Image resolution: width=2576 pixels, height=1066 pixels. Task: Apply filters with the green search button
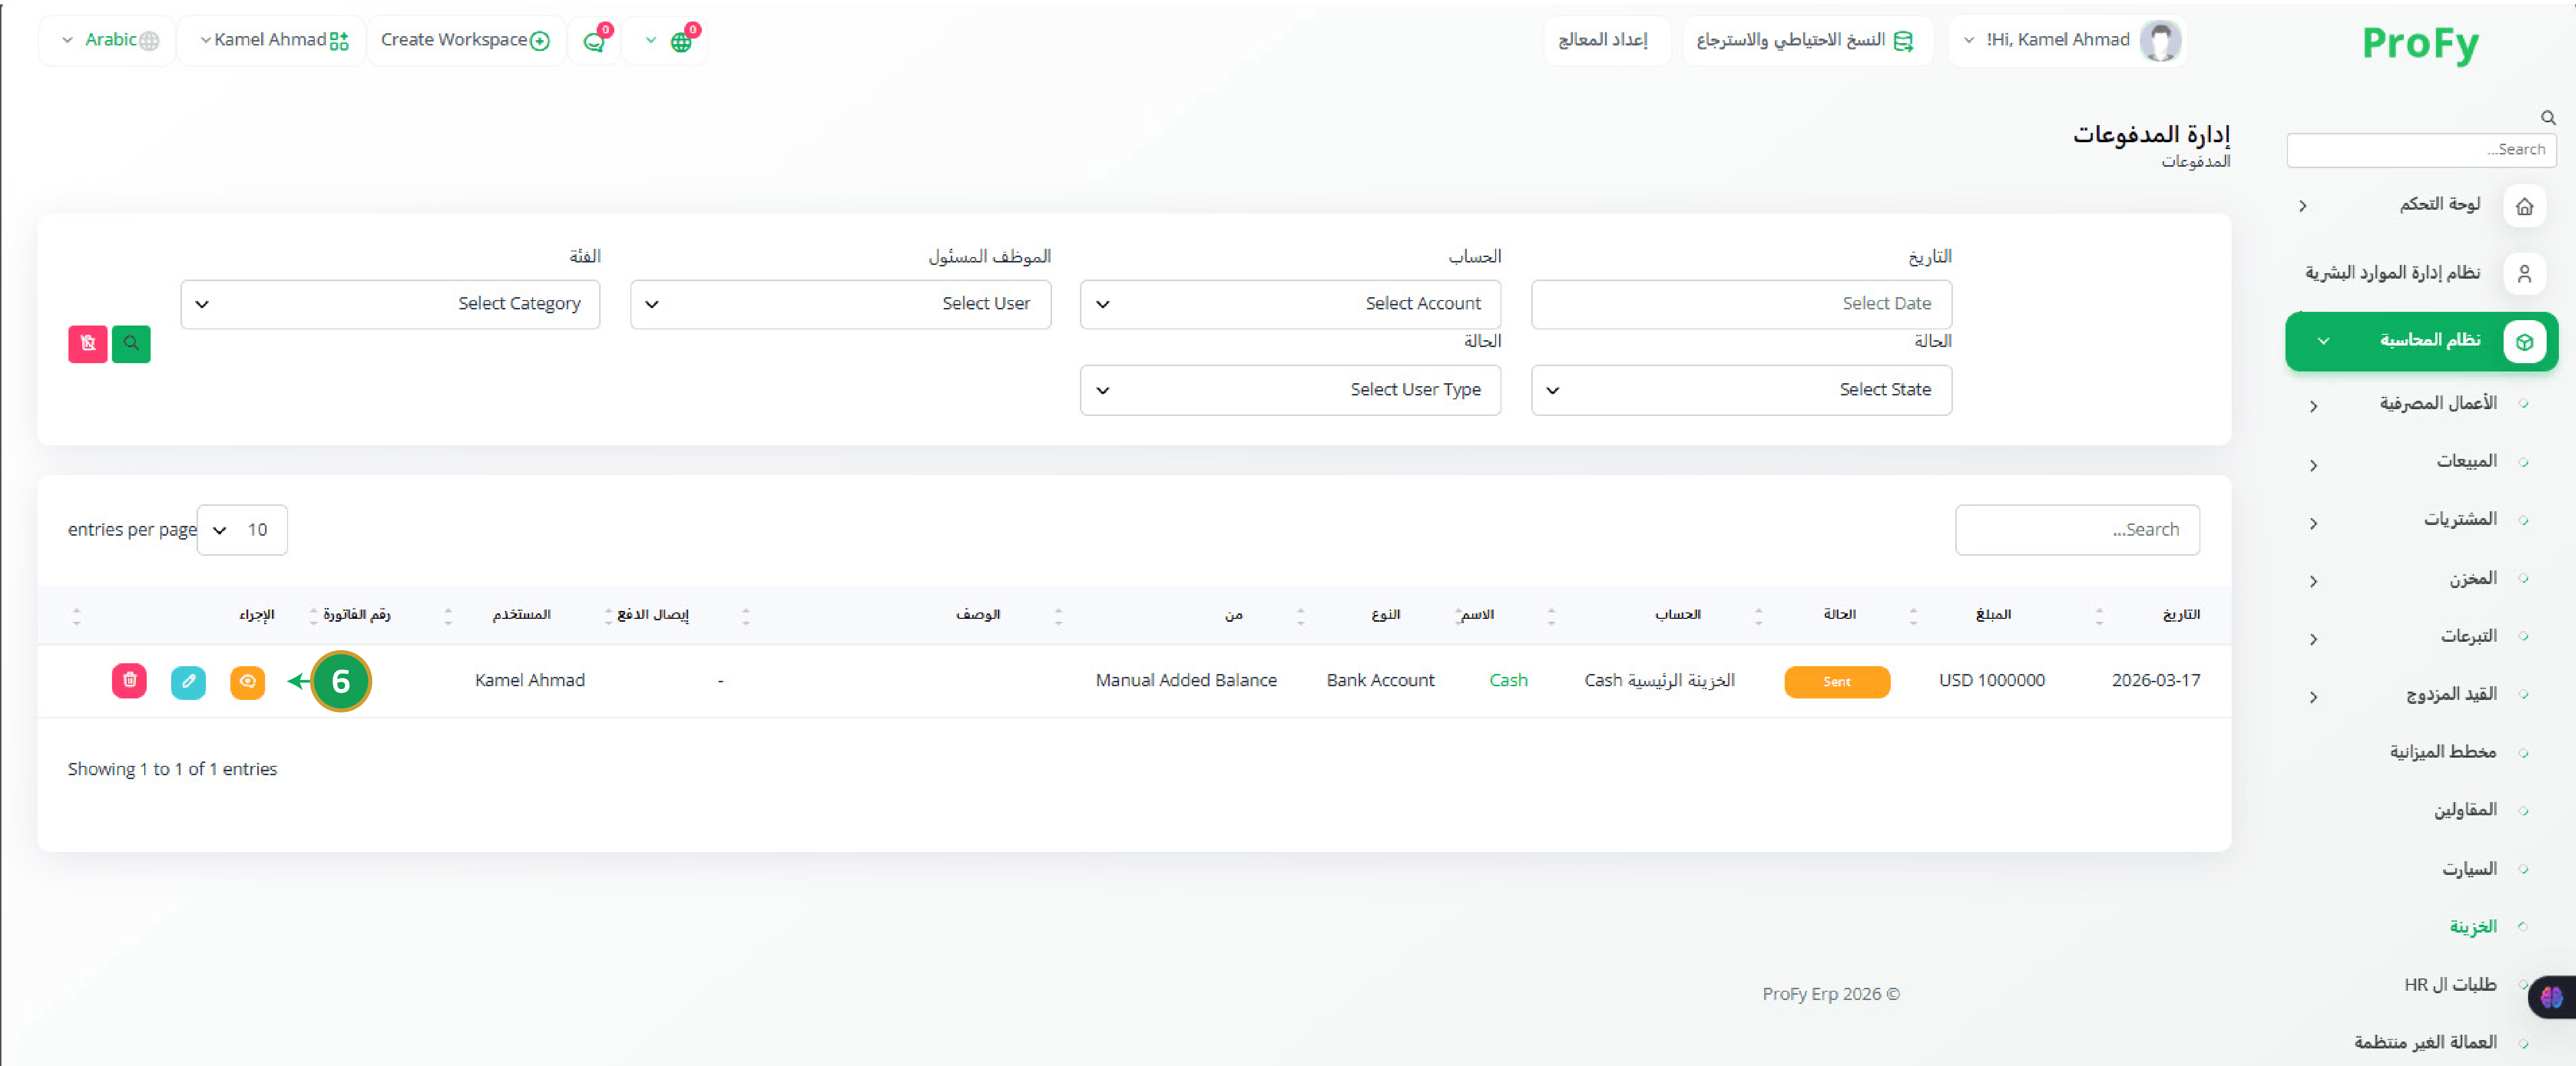[x=131, y=344]
